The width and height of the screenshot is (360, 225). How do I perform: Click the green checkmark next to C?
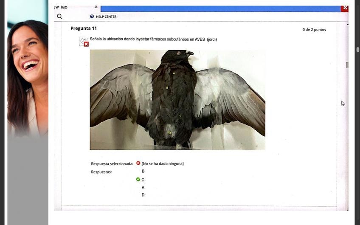(138, 179)
